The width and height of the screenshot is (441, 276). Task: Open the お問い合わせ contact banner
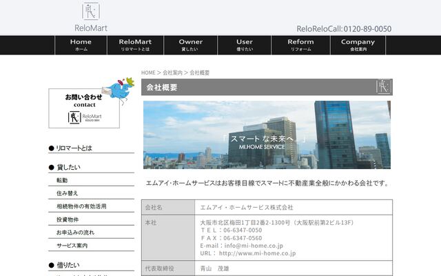coord(84,108)
